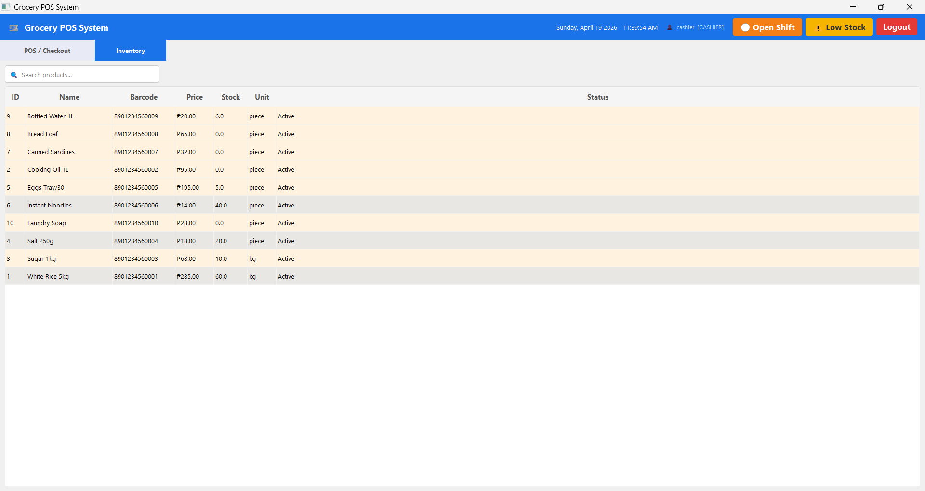Viewport: 925px width, 491px height.
Task: Select the Eggs Tray/30 product name
Action: pyautogui.click(x=46, y=188)
